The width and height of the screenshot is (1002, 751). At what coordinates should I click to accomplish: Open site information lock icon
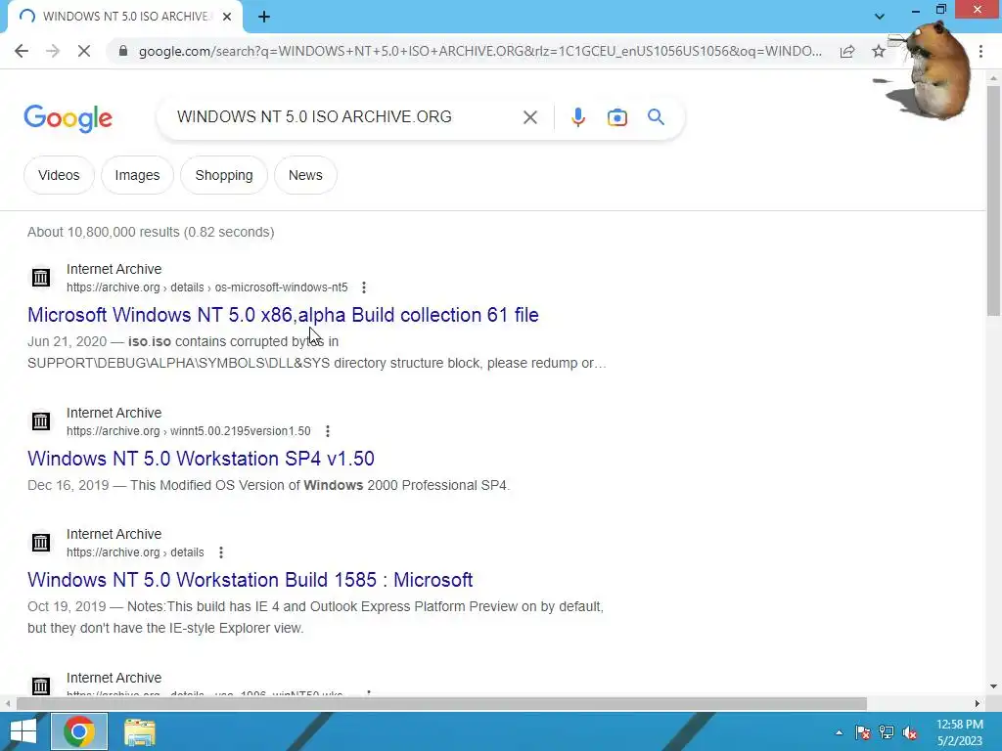[123, 51]
